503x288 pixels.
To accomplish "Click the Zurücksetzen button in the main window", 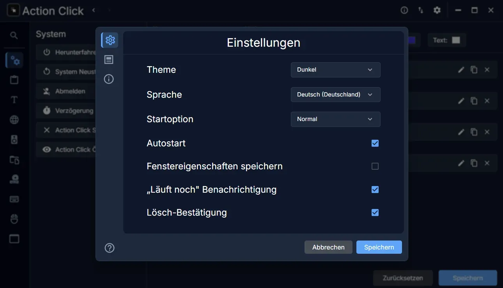I will pos(403,278).
